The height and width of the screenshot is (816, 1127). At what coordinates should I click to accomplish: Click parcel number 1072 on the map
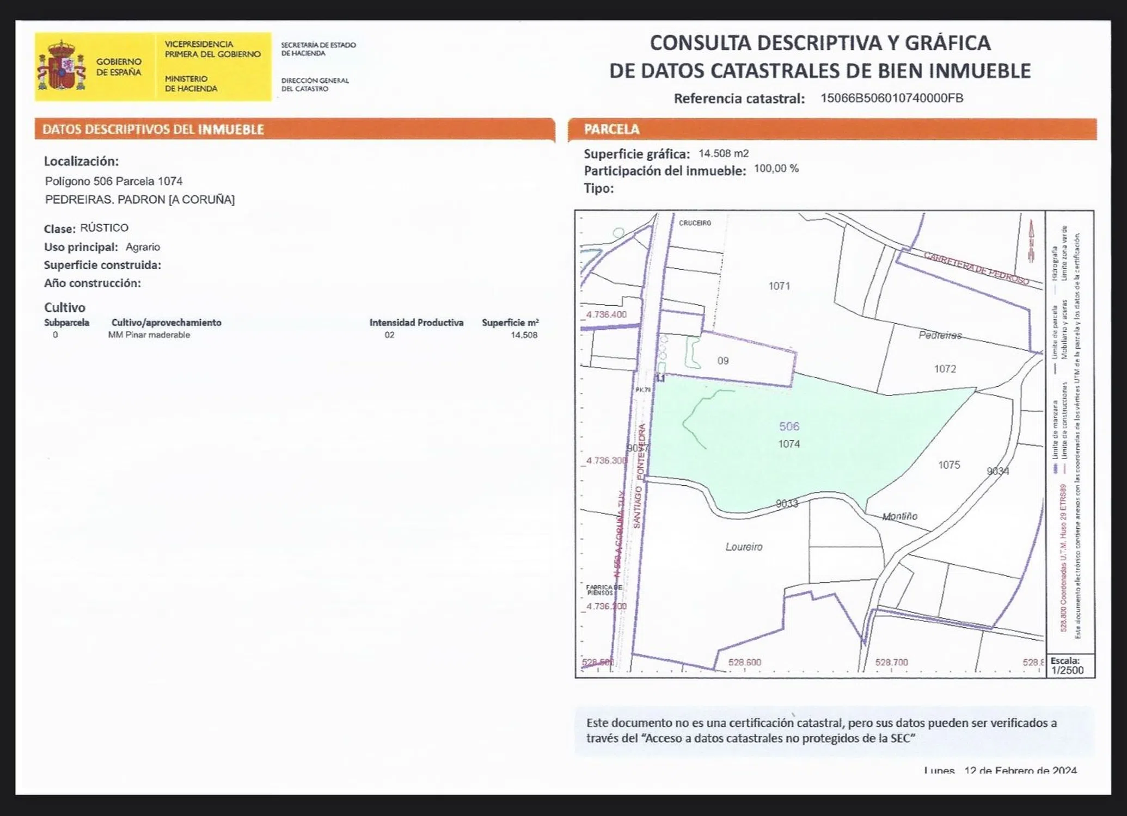tap(945, 369)
